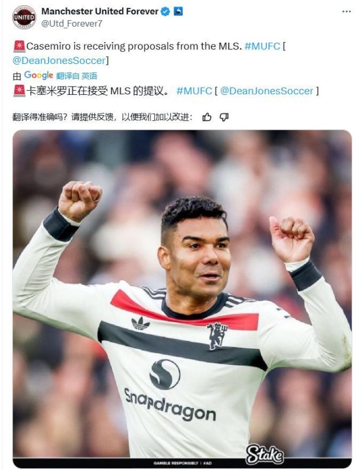Viewport: 356px width, 470px height.
Task: Open @DeanJonesSoccer mention in the translated text
Action: tap(267, 91)
